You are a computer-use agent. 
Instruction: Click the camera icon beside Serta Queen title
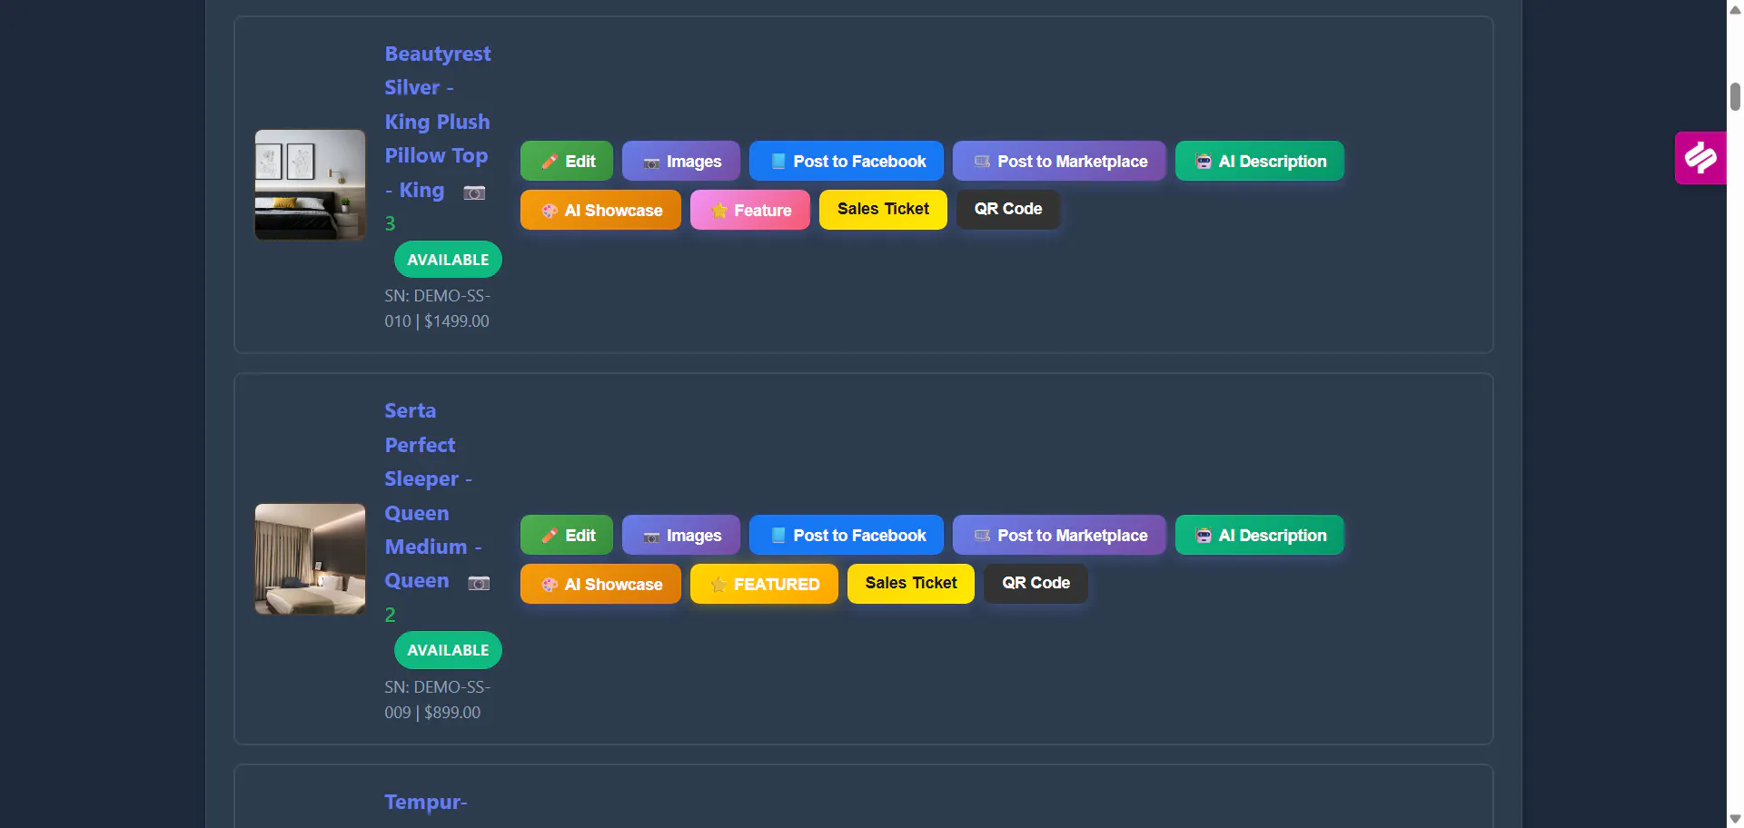479,583
